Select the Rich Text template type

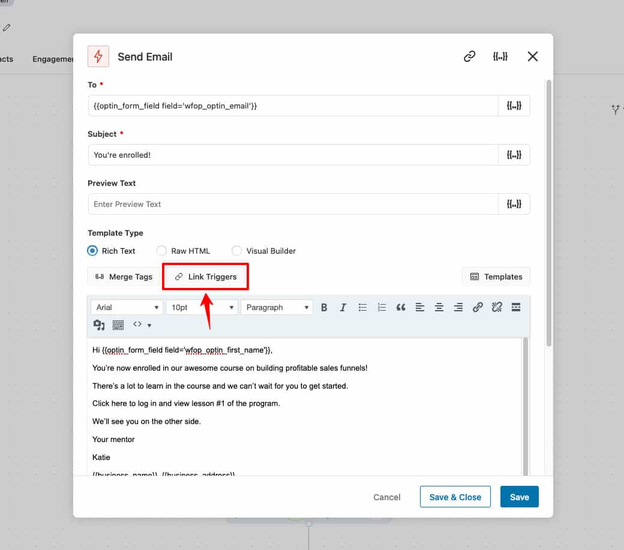coord(92,251)
